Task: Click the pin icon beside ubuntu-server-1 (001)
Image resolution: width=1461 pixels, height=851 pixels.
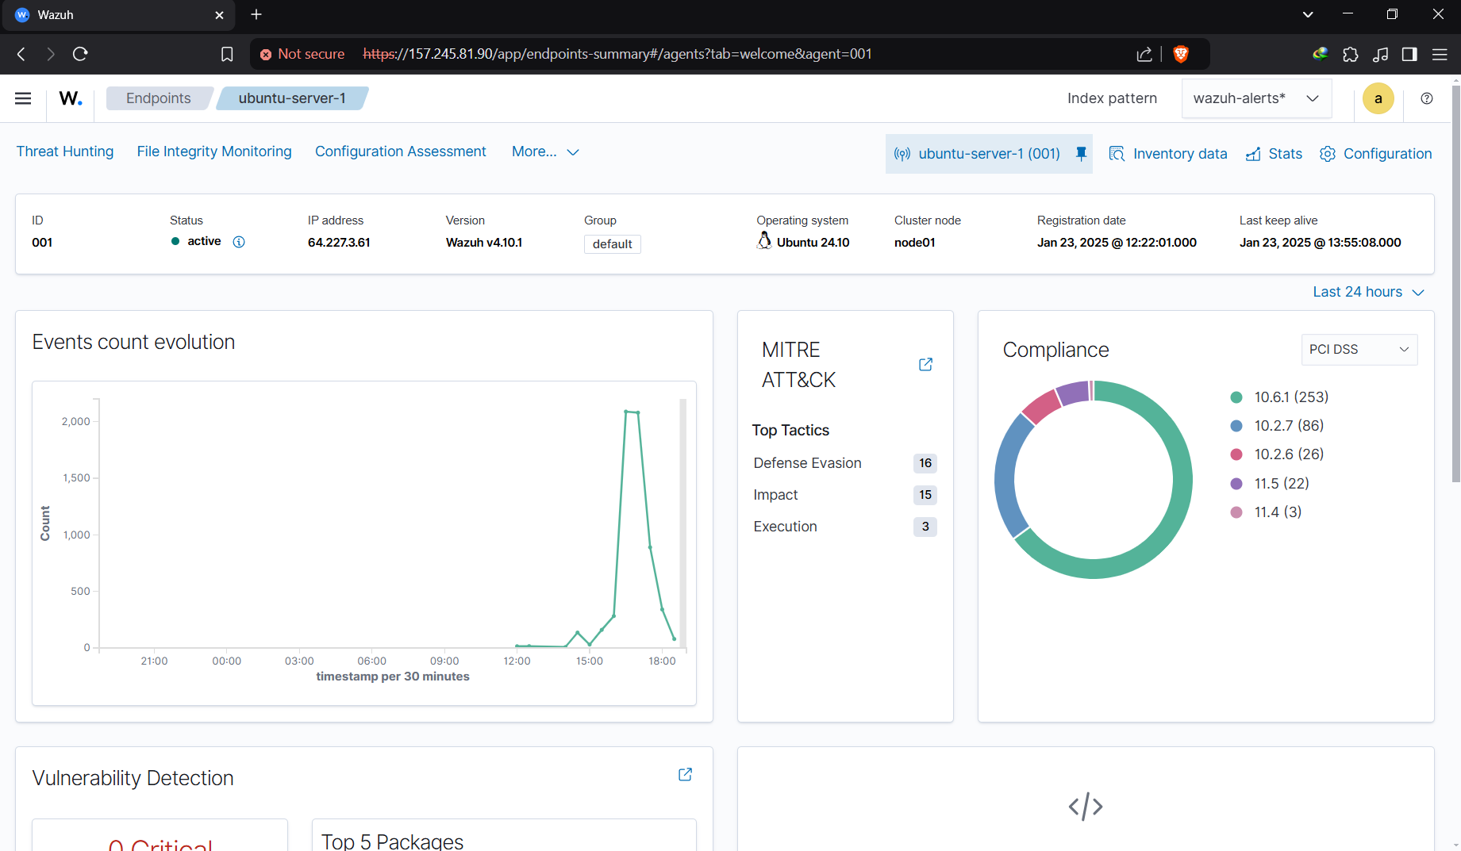Action: pos(1081,153)
